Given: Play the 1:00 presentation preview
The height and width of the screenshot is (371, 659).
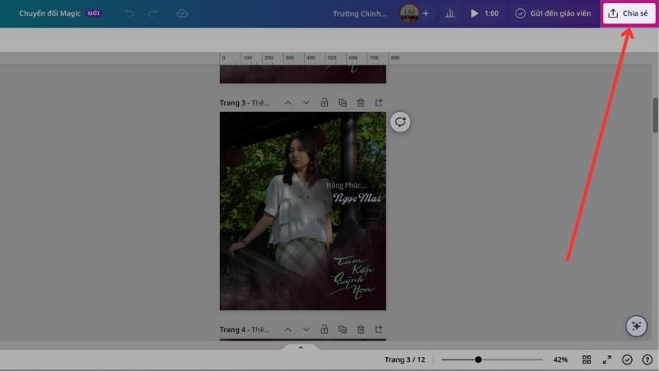Looking at the screenshot, I should pos(484,13).
